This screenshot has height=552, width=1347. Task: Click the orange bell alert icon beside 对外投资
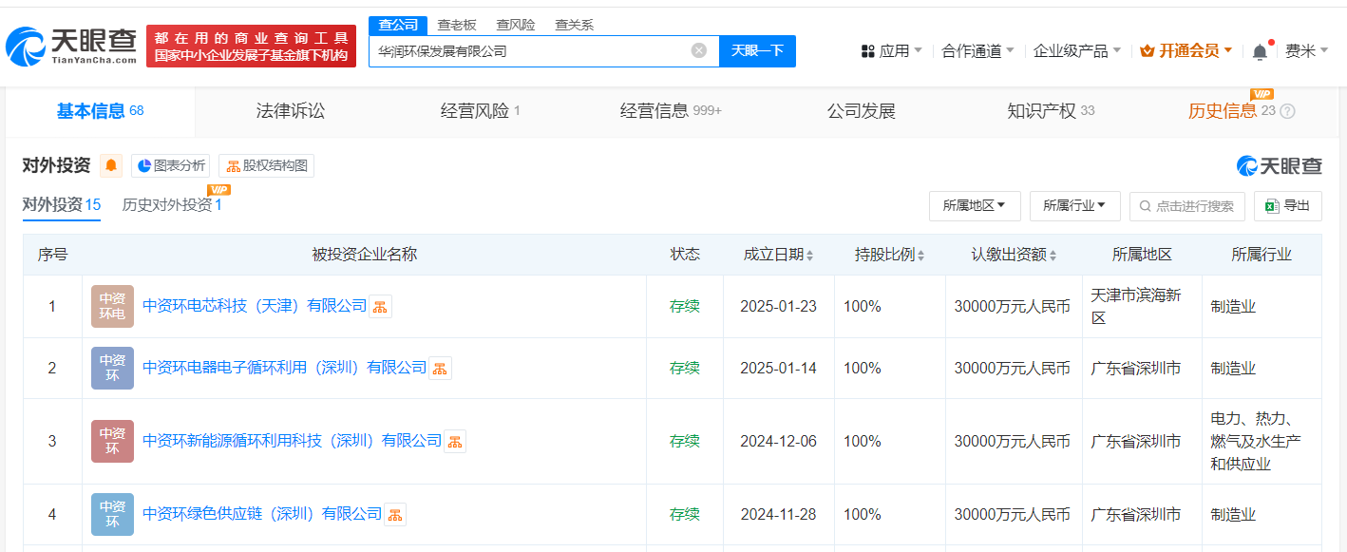[x=112, y=165]
